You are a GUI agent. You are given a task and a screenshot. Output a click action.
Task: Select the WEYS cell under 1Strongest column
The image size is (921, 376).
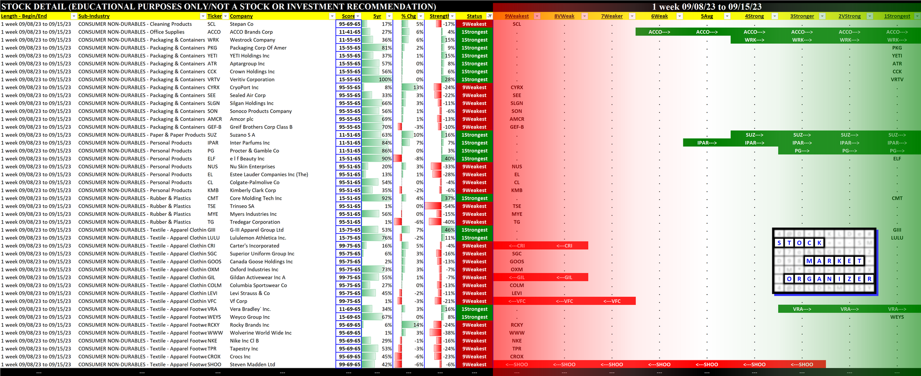click(x=897, y=317)
